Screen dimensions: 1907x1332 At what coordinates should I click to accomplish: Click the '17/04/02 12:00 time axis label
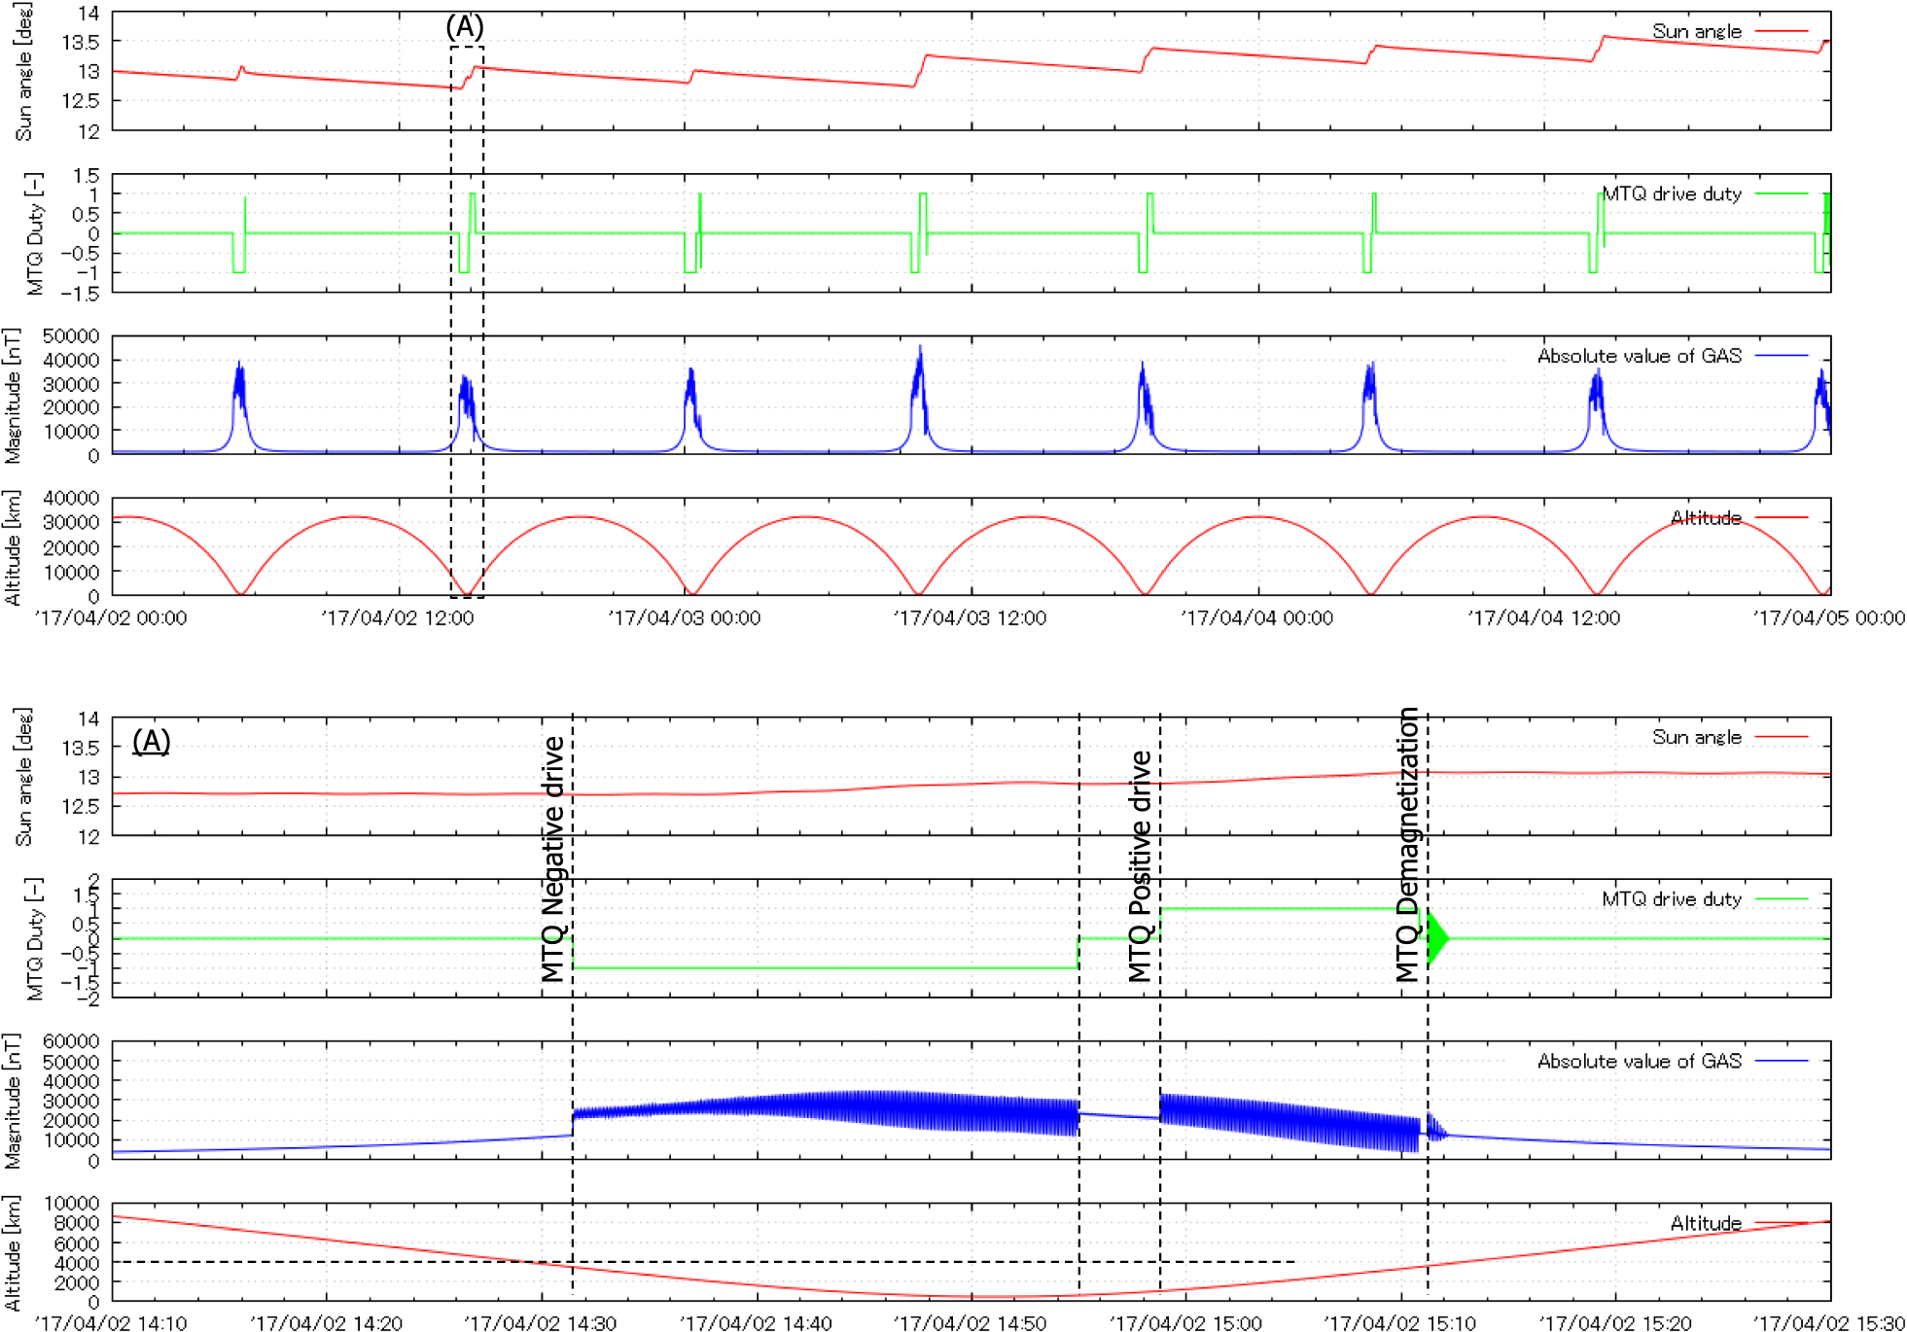pos(397,618)
